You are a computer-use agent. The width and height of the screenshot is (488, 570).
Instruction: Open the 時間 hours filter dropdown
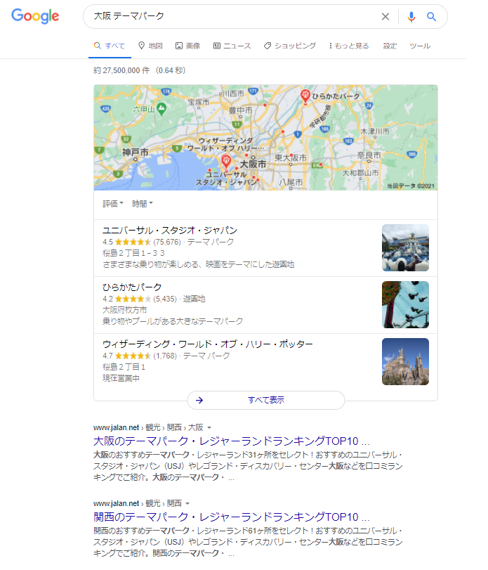point(143,204)
